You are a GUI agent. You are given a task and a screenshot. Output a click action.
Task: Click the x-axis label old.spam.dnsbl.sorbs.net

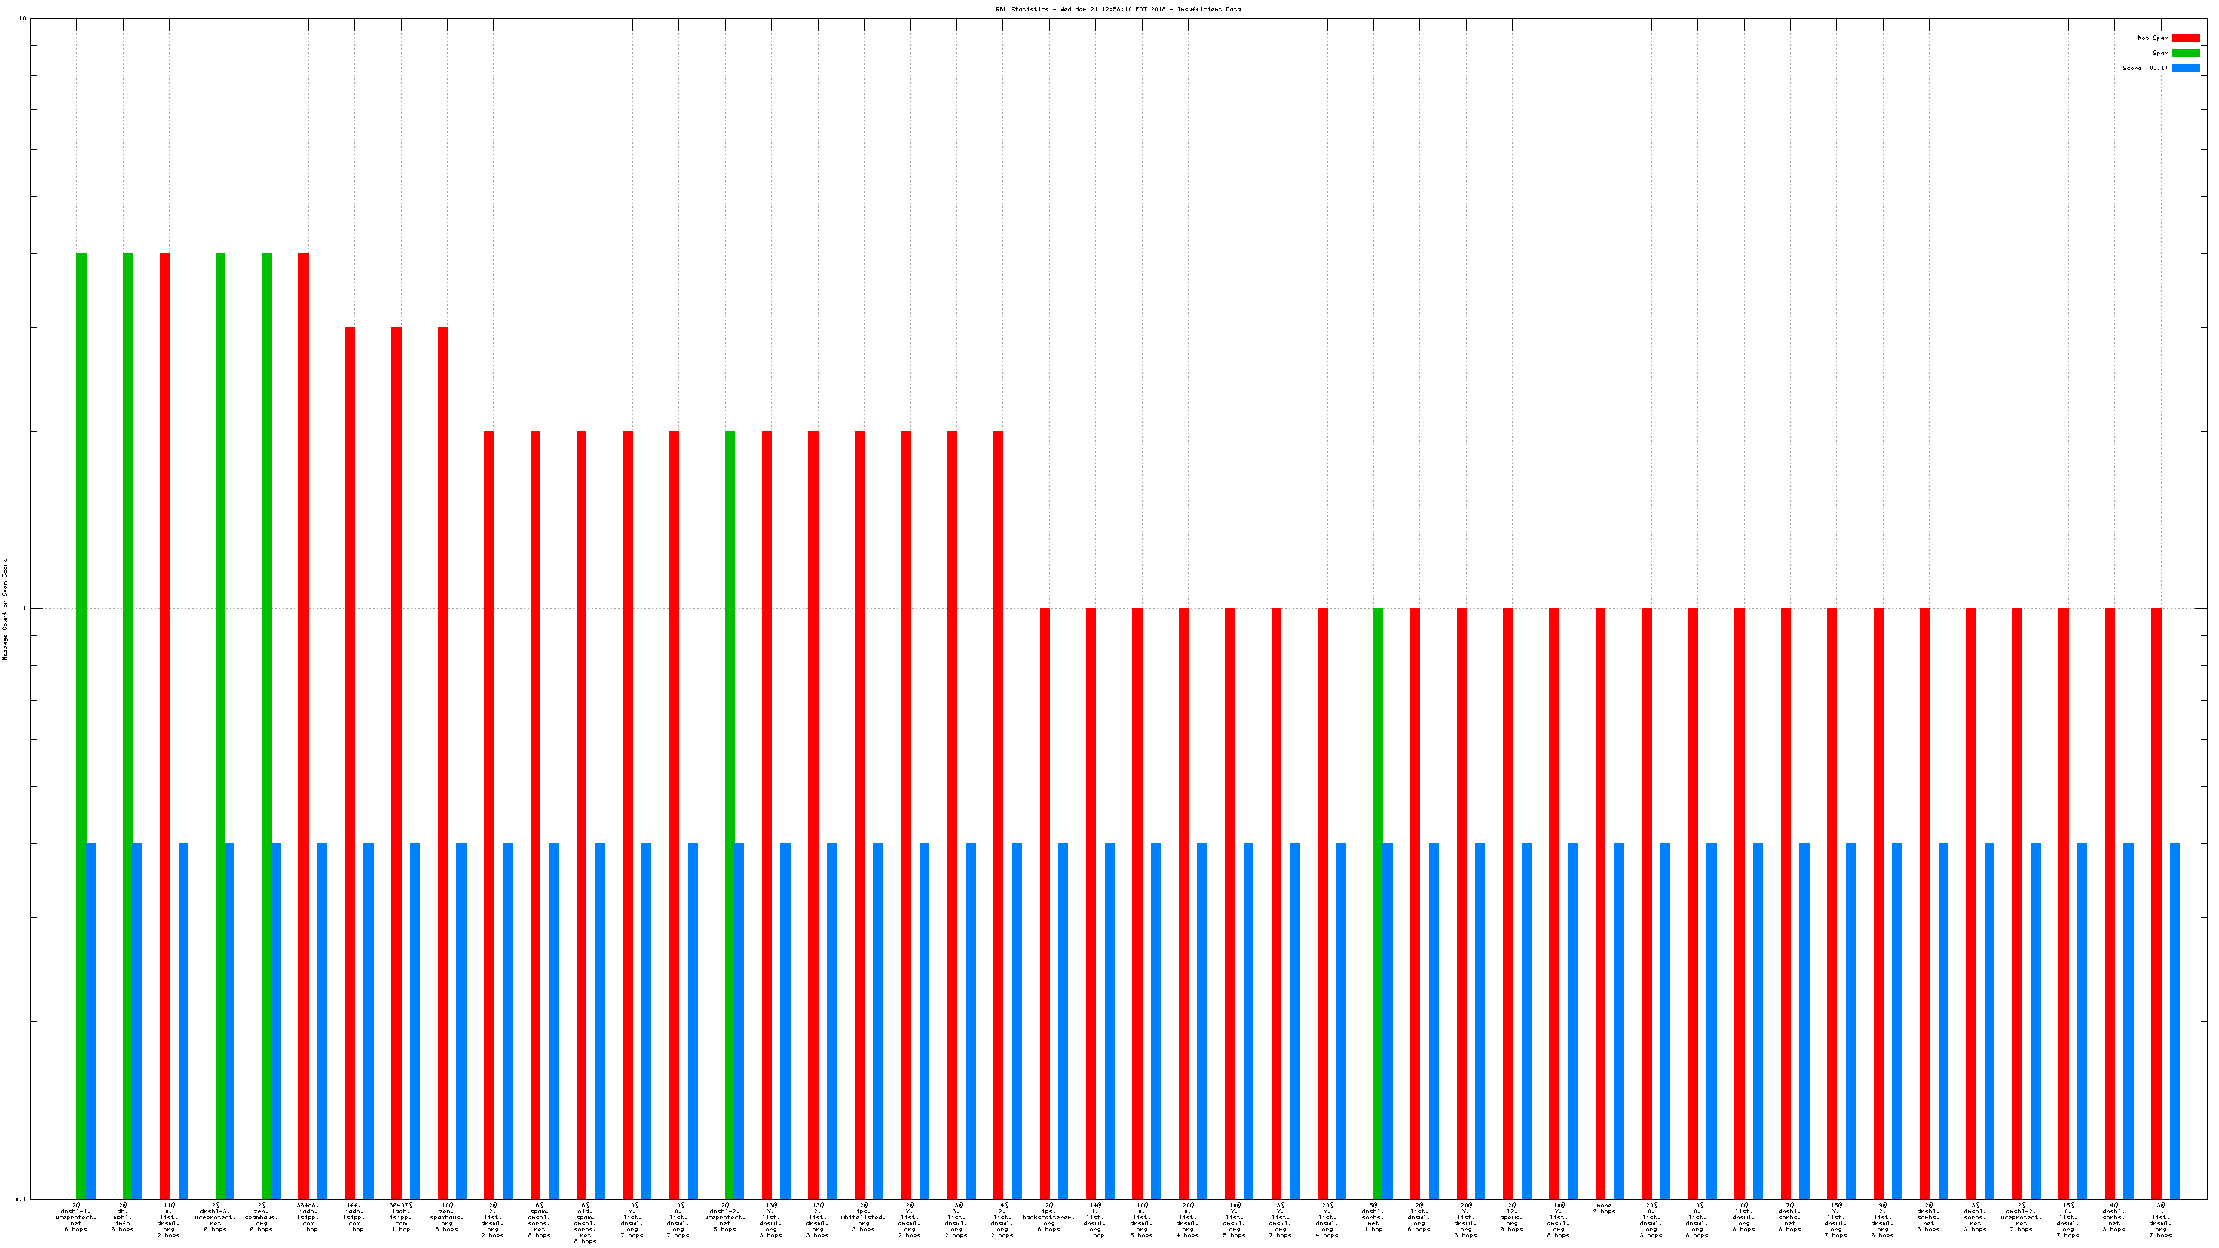[585, 1223]
